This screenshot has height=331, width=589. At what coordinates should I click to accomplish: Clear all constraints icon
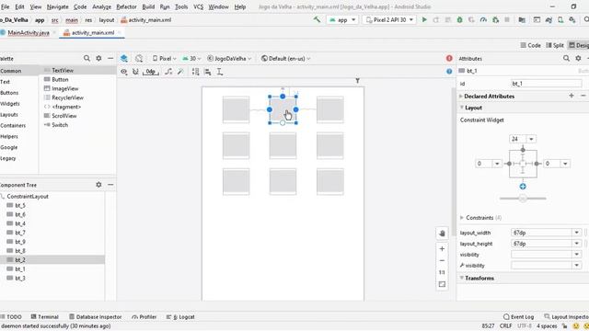168,72
